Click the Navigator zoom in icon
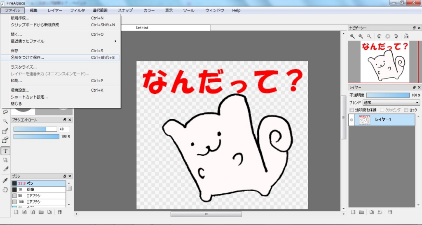Screen dimensions: 422x225 click(x=352, y=36)
